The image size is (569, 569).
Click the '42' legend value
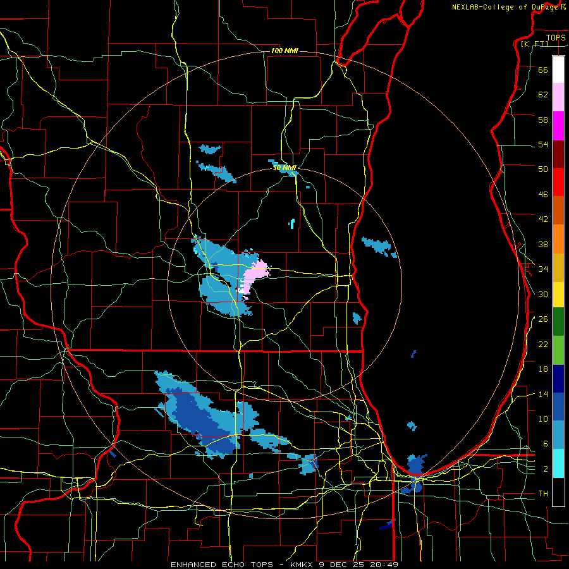pos(543,219)
